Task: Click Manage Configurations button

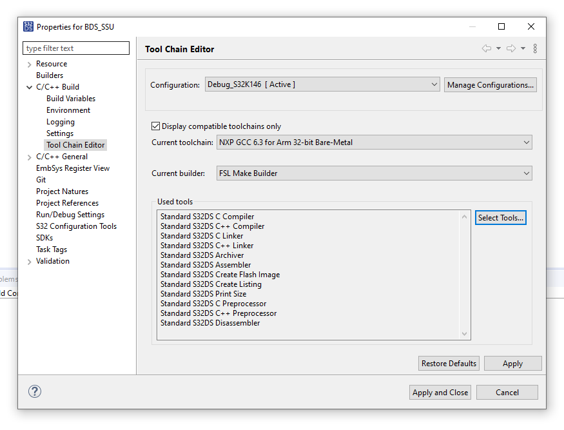Action: point(490,85)
